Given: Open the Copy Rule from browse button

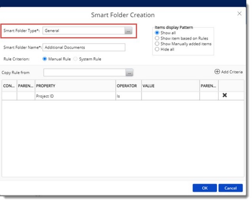Looking at the screenshot, I should click(129, 72).
